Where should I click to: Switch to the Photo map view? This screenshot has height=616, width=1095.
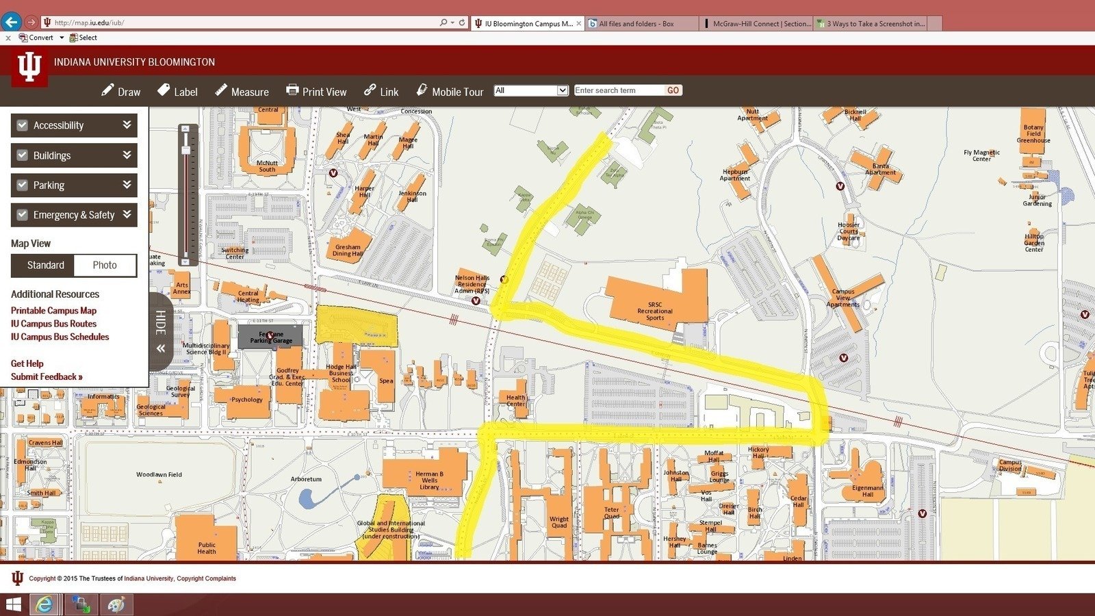pyautogui.click(x=105, y=265)
